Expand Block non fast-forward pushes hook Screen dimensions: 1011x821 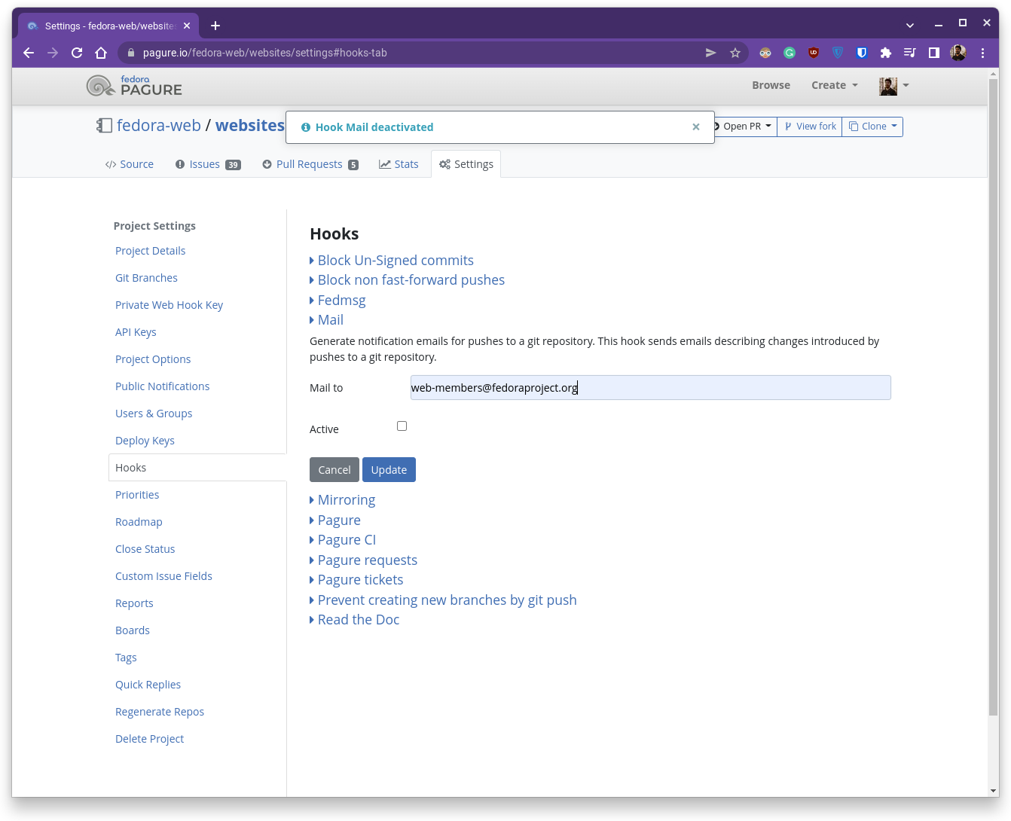(x=408, y=280)
